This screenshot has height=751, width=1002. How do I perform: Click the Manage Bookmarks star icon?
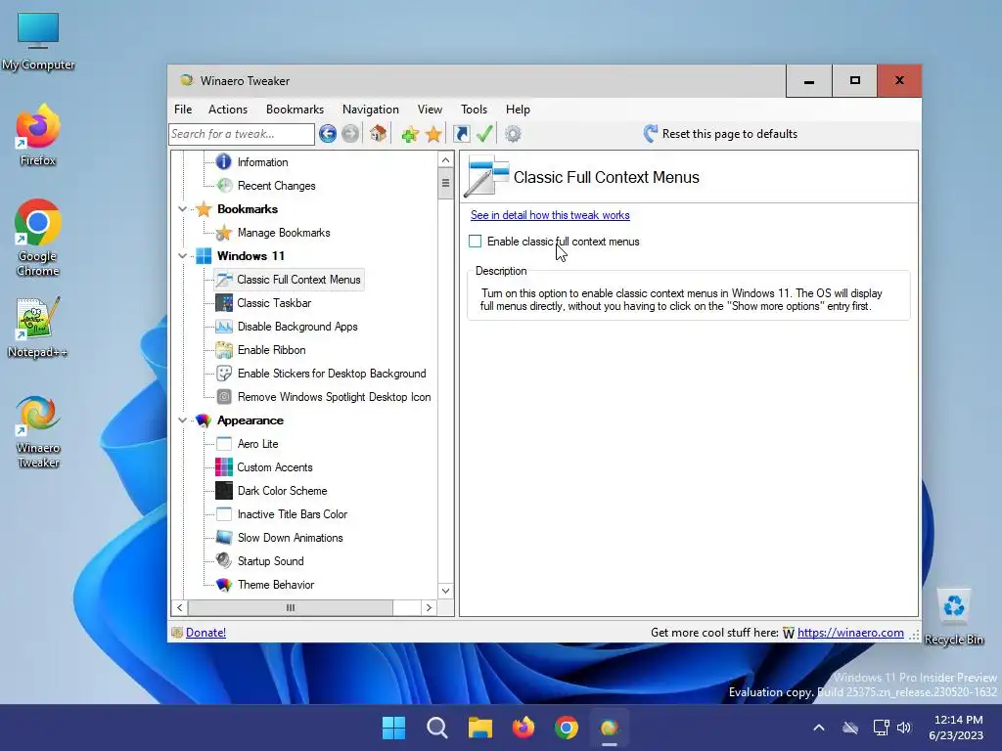coord(224,233)
